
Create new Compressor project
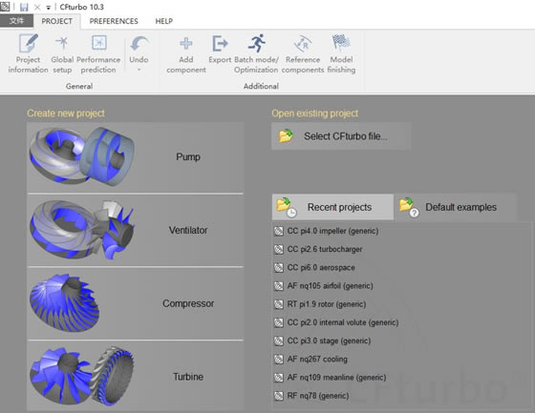coord(136,303)
